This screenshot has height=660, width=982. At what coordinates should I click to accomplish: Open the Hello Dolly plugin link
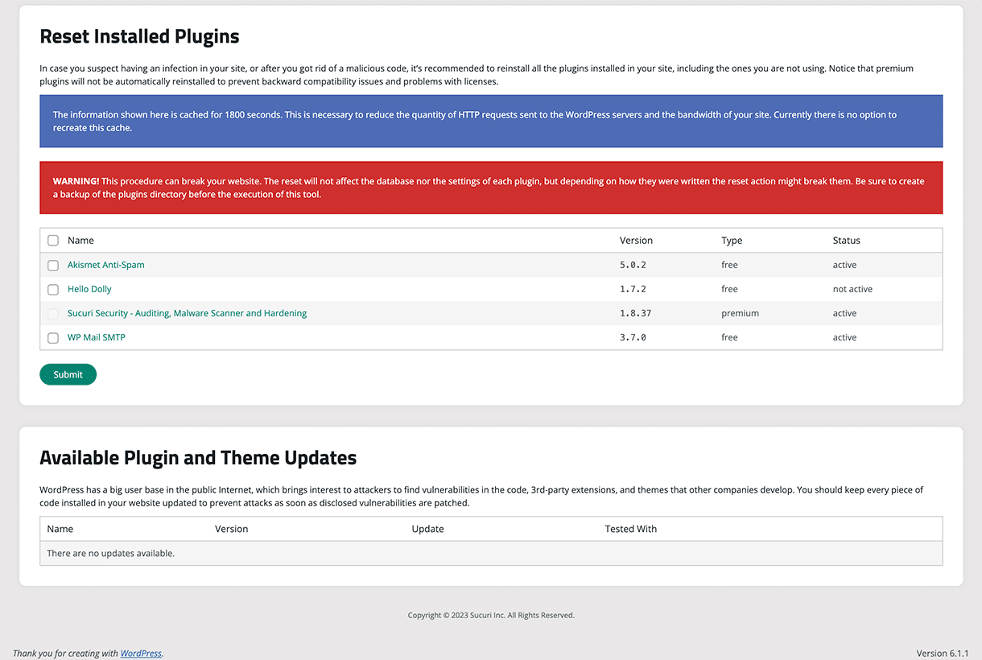click(89, 289)
